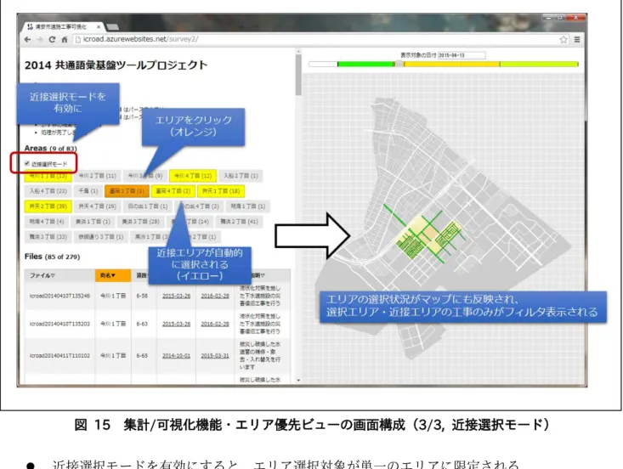Click the 表示対象の日付 date input field
The height and width of the screenshot is (469, 623).
pyautogui.click(x=462, y=55)
